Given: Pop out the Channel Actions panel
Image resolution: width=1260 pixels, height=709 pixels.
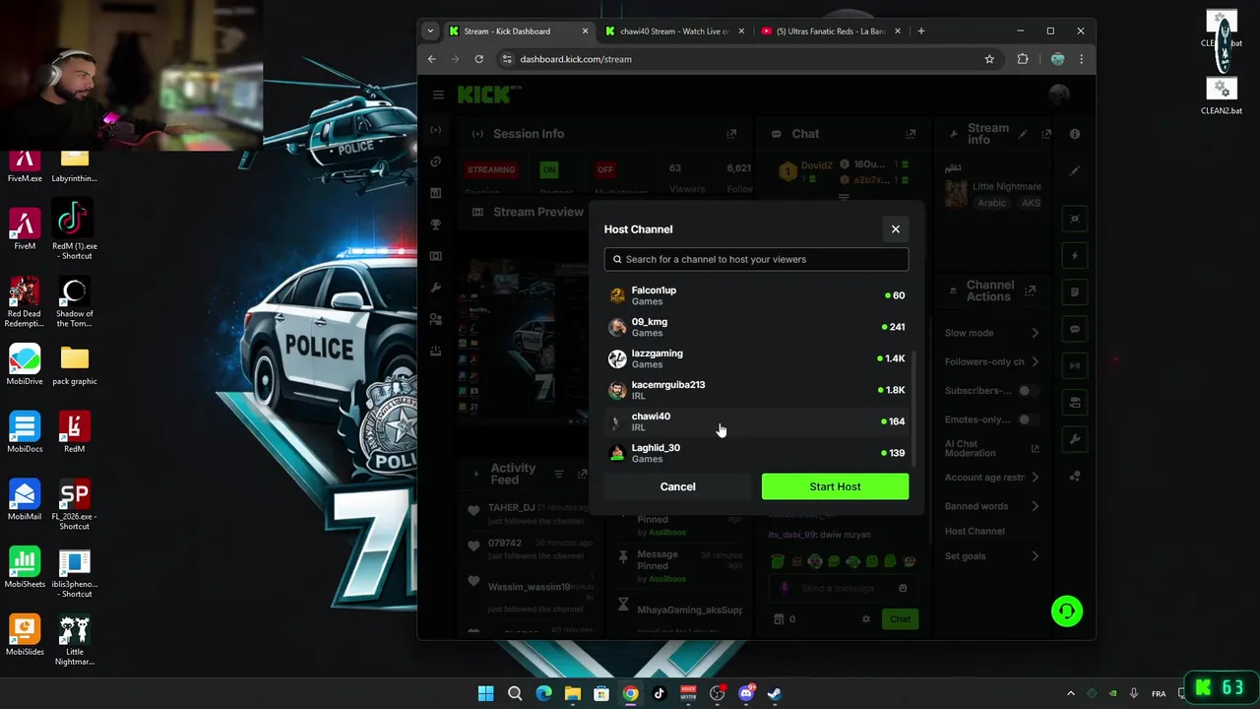Looking at the screenshot, I should pos(1031,290).
